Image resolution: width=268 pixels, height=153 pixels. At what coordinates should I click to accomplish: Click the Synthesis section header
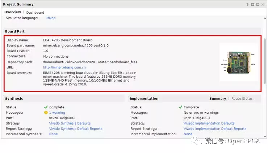click(64, 99)
